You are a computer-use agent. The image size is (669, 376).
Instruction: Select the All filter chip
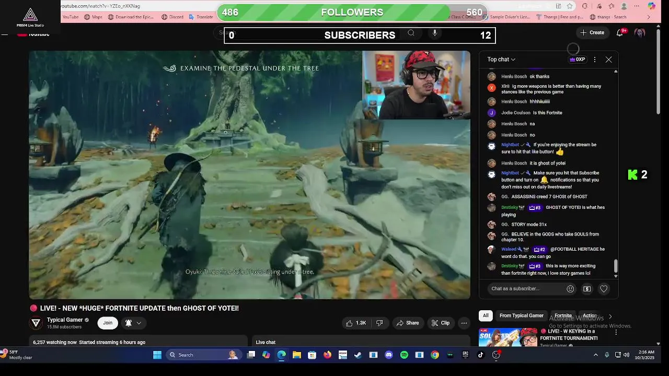pyautogui.click(x=486, y=315)
